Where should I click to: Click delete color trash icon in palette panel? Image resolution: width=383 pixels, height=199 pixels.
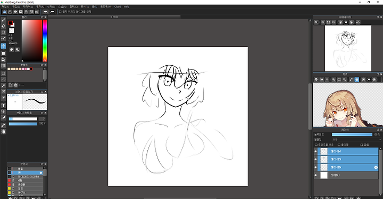(16, 85)
